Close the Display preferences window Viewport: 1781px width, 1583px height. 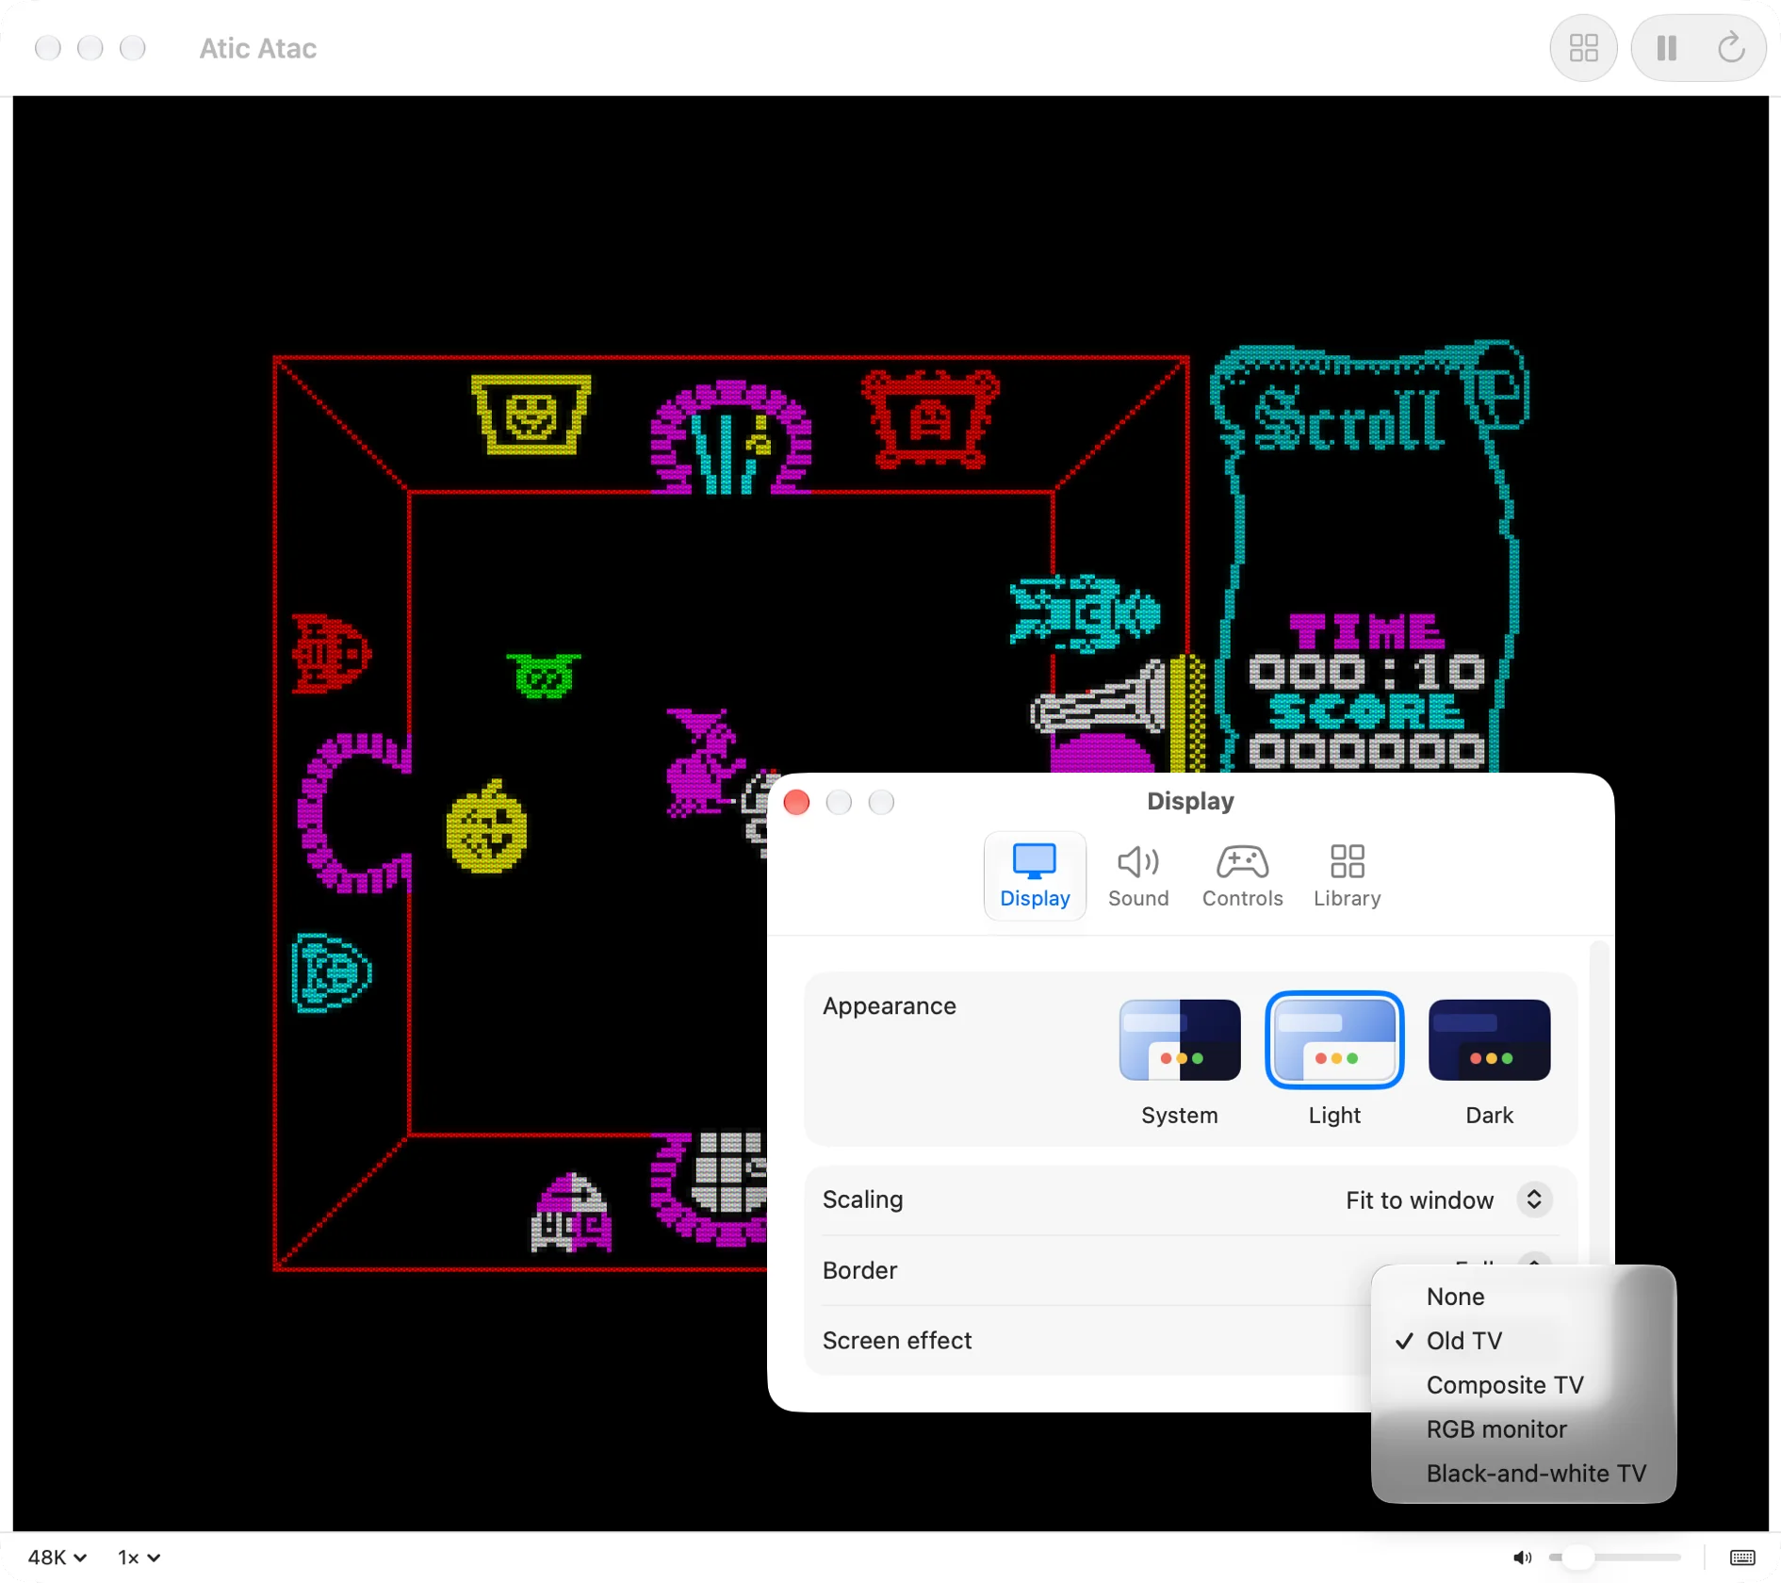796,802
